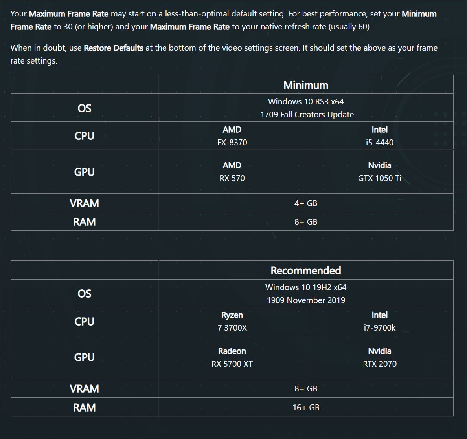
Task: Click the Radeon RX 5700 XT cell
Action: (232, 357)
